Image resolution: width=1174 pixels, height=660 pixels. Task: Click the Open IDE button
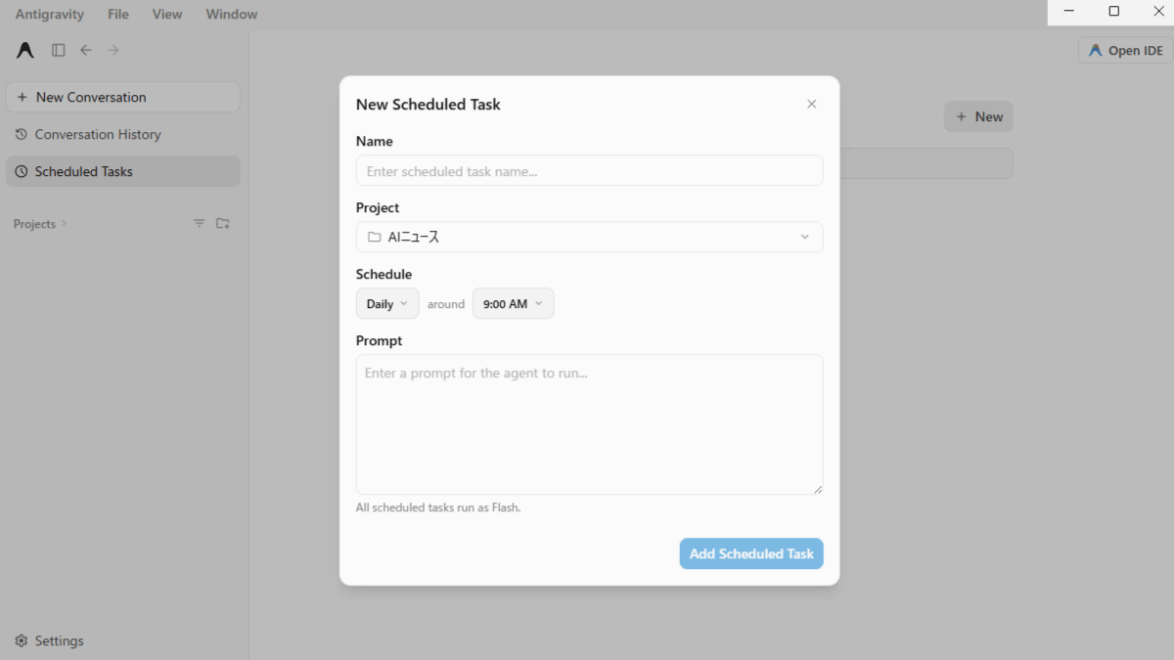tap(1125, 50)
